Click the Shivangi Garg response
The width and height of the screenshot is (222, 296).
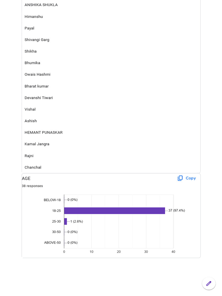coord(37,40)
